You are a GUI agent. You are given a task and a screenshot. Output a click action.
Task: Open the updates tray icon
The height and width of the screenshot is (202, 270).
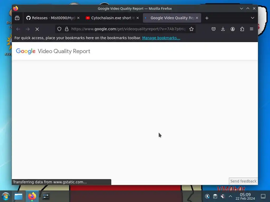pyautogui.click(x=207, y=196)
